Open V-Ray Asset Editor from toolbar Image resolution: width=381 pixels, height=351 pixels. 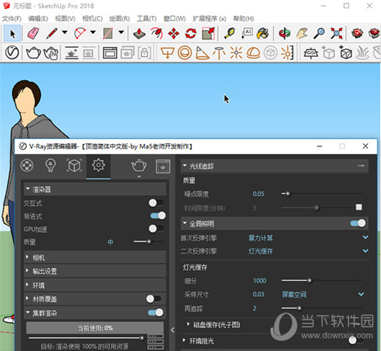(12, 53)
